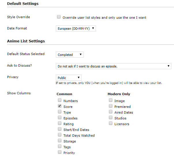174x156 pixels.
Task: Tick the Storage column checkbox
Action: tap(60, 141)
